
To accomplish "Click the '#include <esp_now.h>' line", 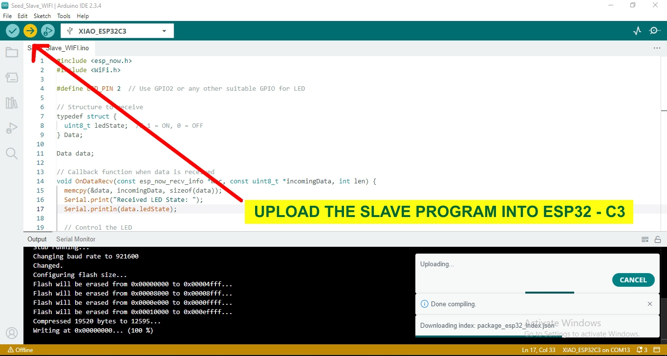I will tap(94, 61).
